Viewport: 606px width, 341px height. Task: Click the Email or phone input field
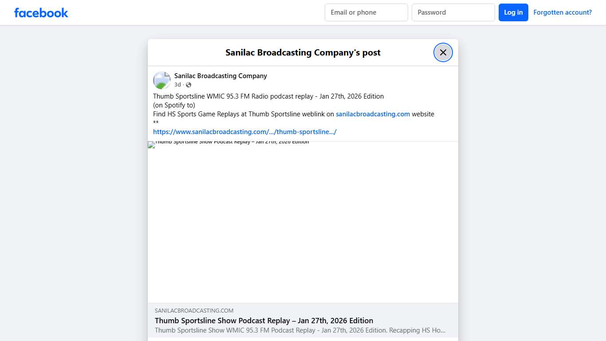click(366, 12)
